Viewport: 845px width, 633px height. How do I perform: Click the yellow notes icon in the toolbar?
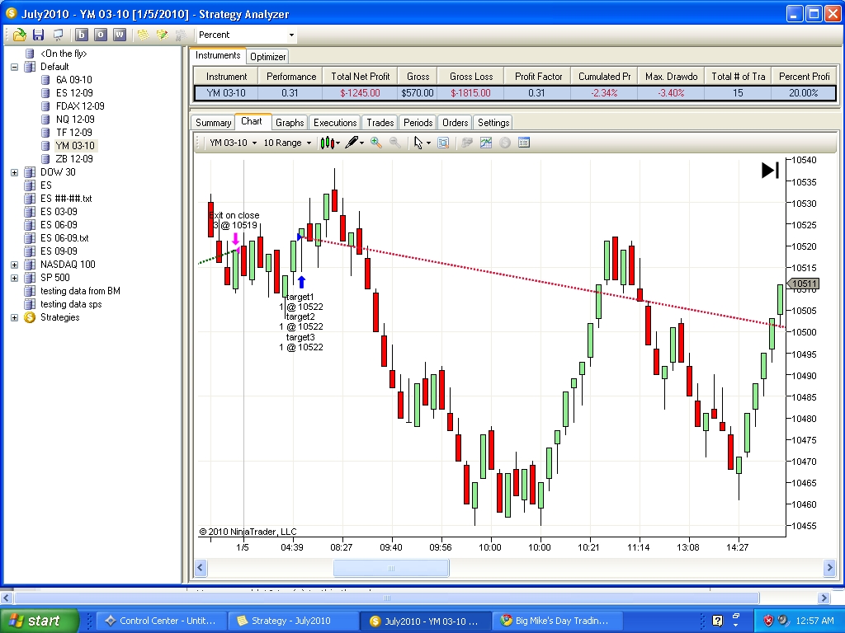pyautogui.click(x=143, y=35)
